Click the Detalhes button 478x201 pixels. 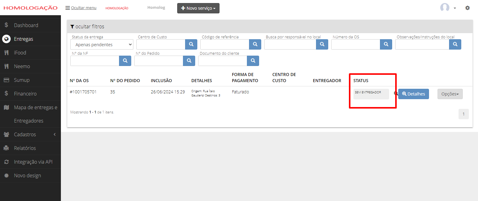pos(413,94)
